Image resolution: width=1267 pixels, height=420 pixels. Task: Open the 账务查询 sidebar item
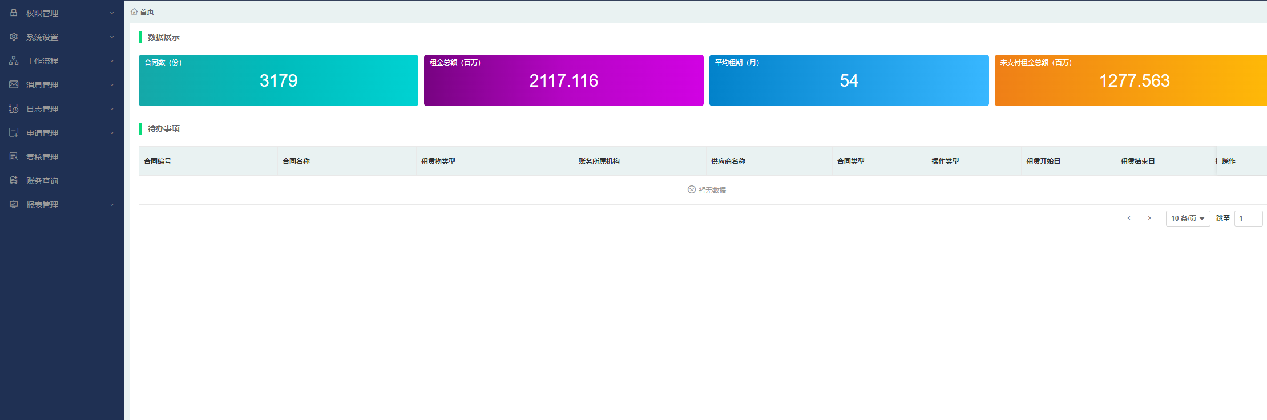click(62, 180)
